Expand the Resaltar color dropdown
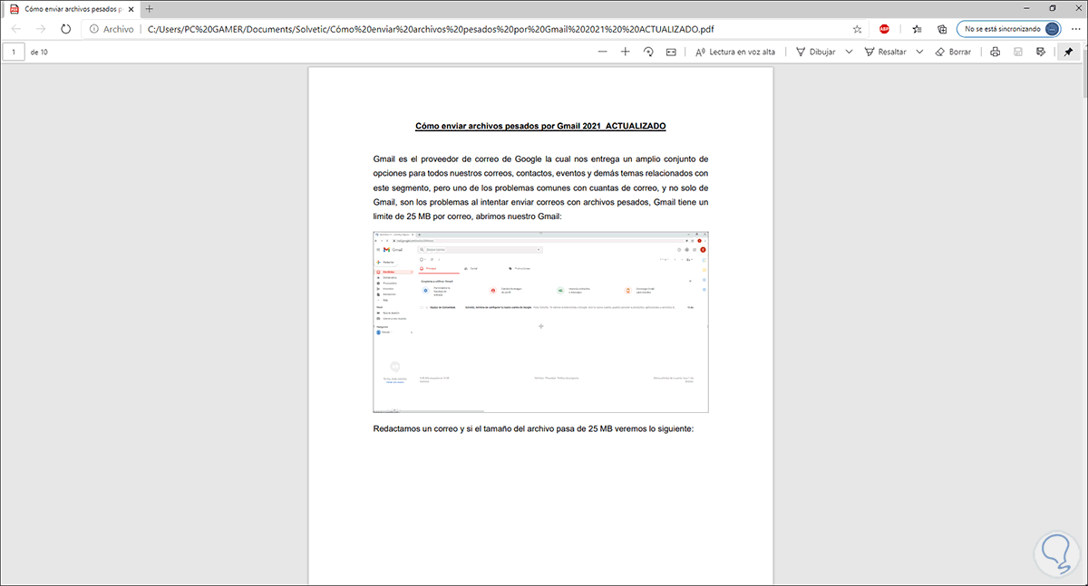This screenshot has width=1088, height=586. pyautogui.click(x=919, y=52)
